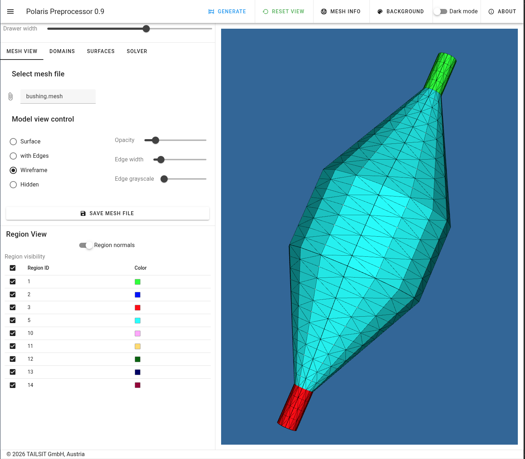Toggle the select-all regions header checkbox
The image size is (525, 459).
pyautogui.click(x=13, y=268)
